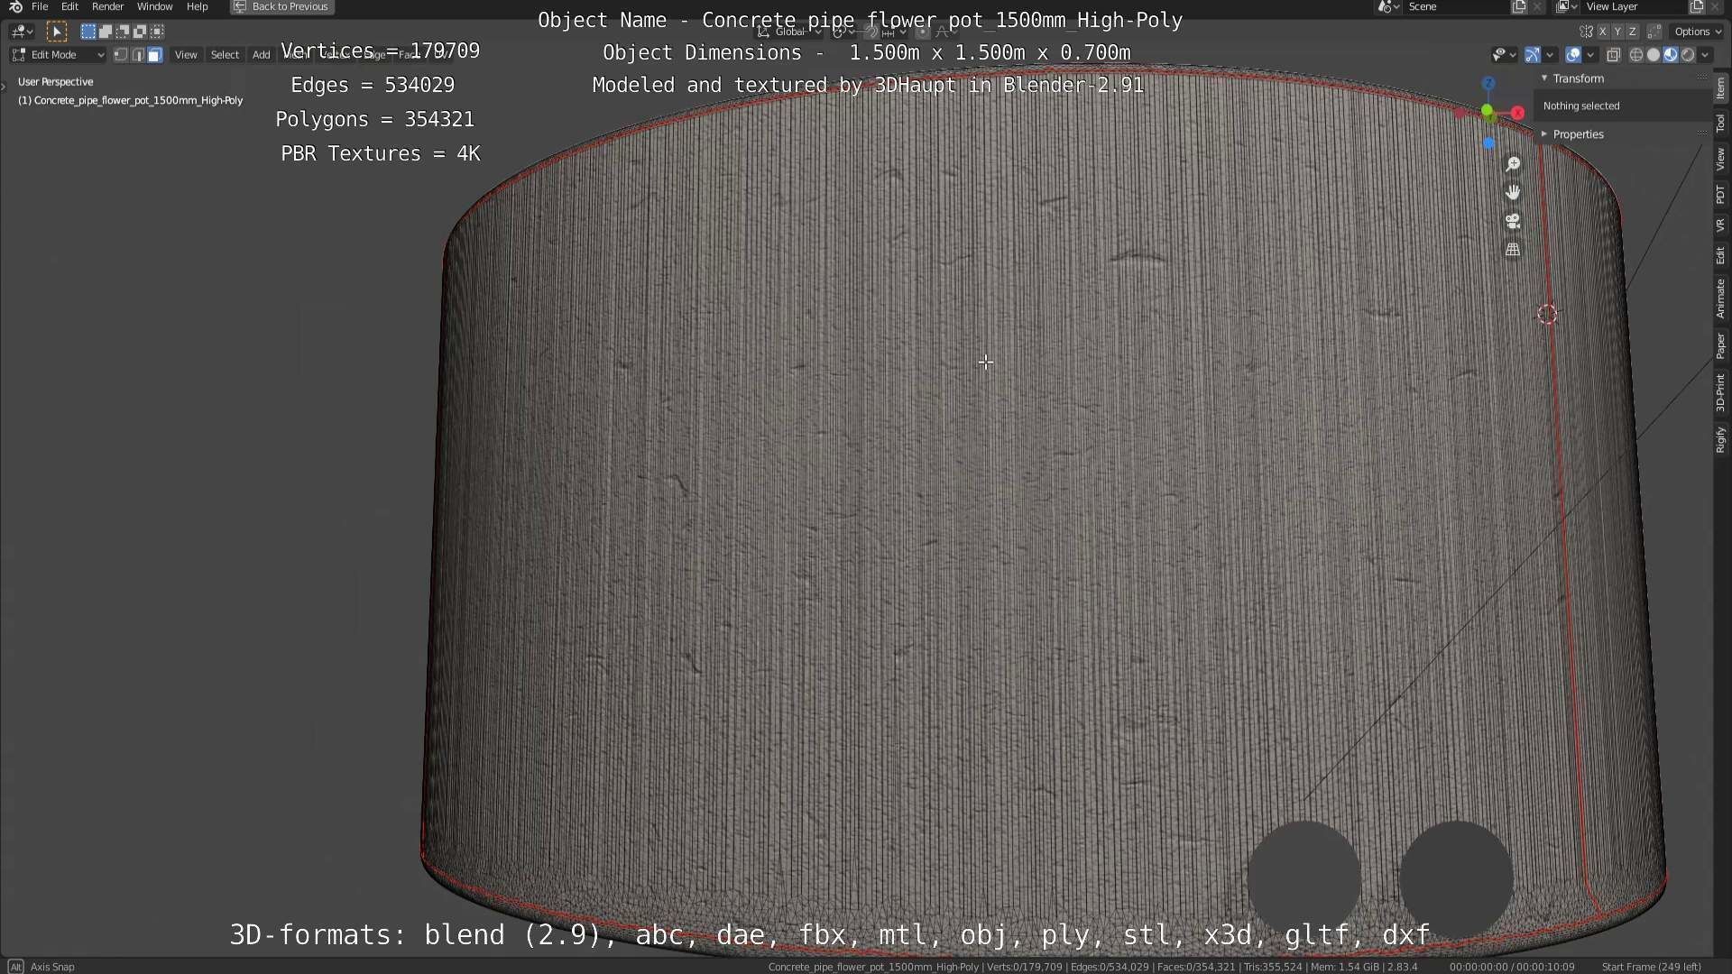Select the Tweak select tool icon
This screenshot has height=974, width=1732.
56,32
